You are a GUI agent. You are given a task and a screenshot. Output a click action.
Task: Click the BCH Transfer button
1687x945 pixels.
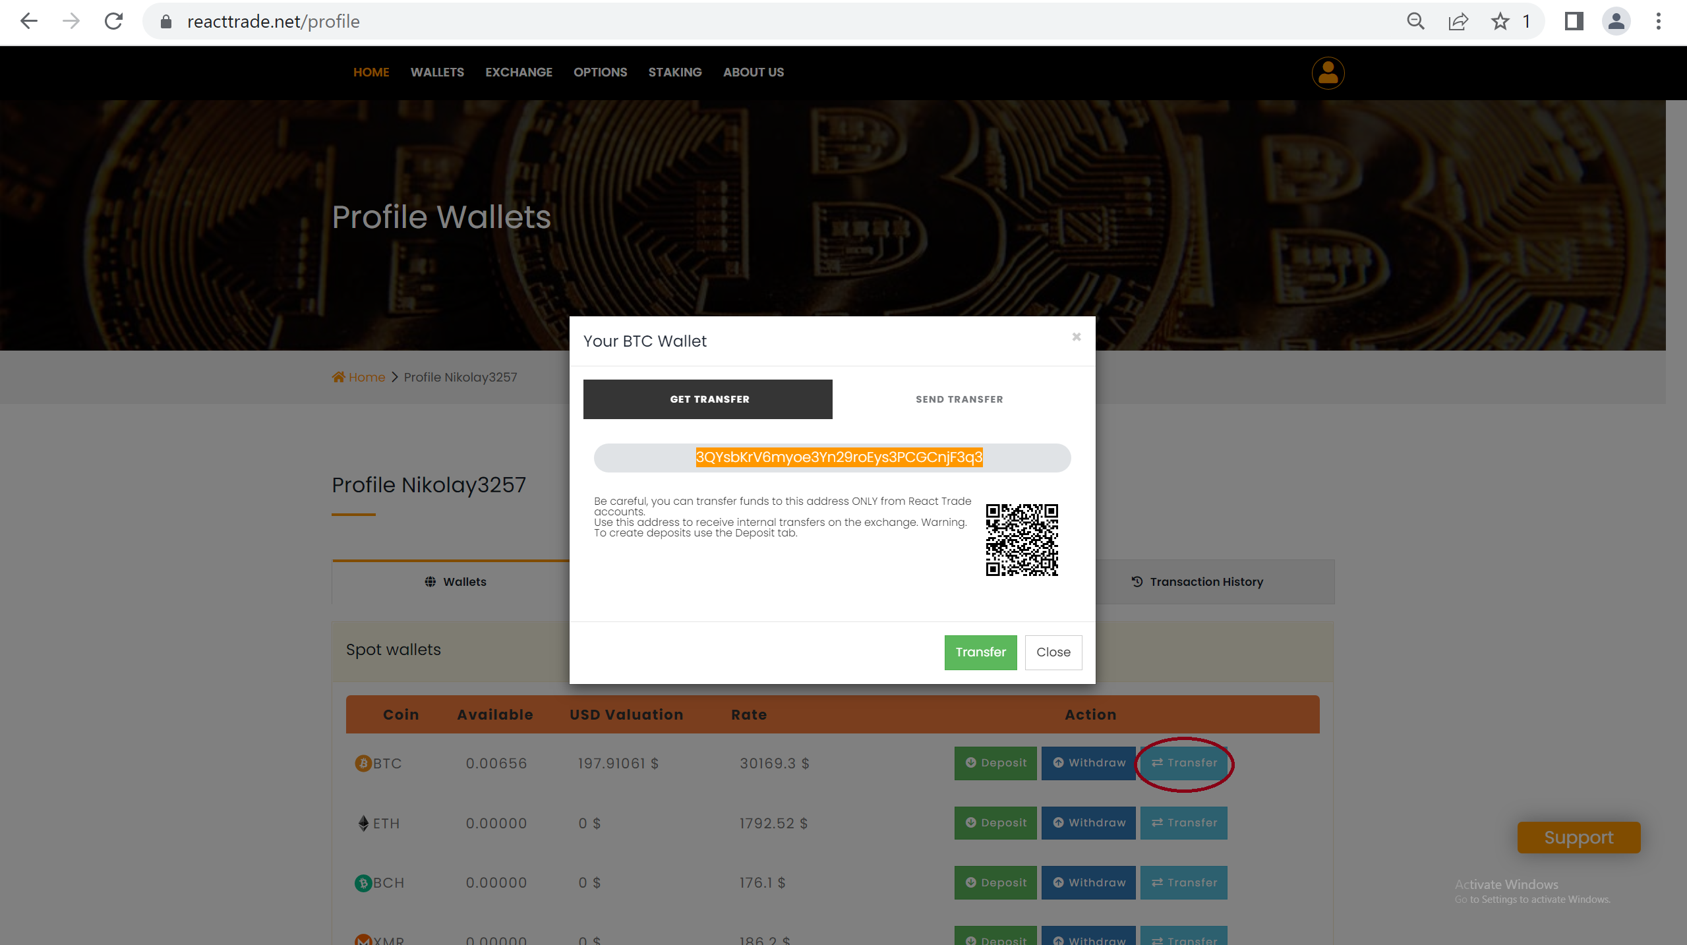pos(1184,883)
